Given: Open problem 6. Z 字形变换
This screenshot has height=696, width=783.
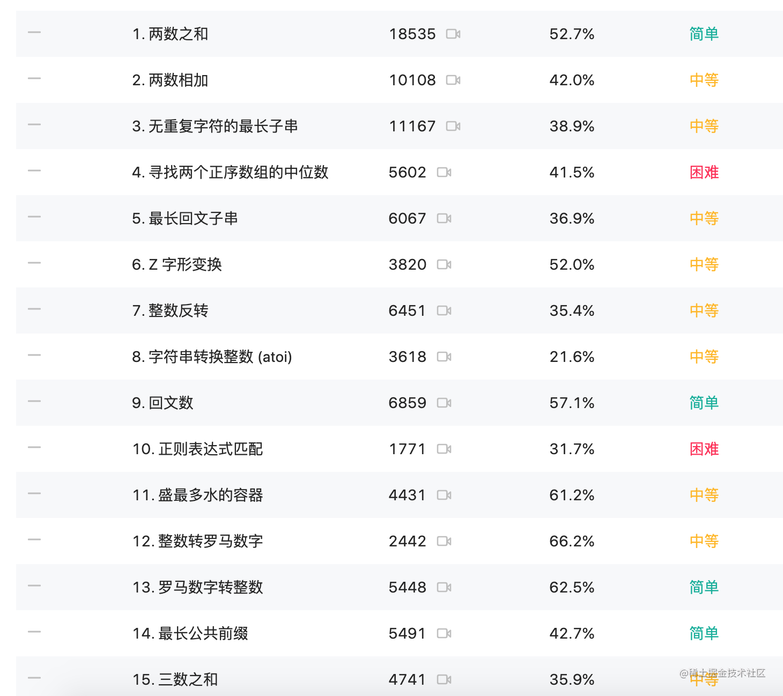Looking at the screenshot, I should [x=177, y=264].
